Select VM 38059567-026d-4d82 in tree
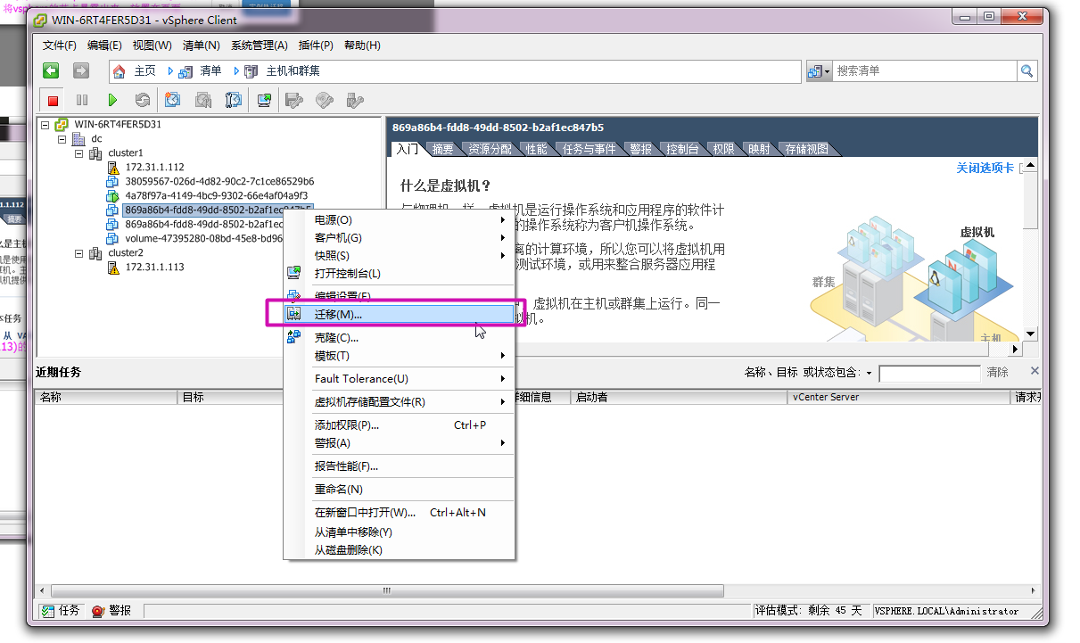The width and height of the screenshot is (1080, 643). pos(219,182)
